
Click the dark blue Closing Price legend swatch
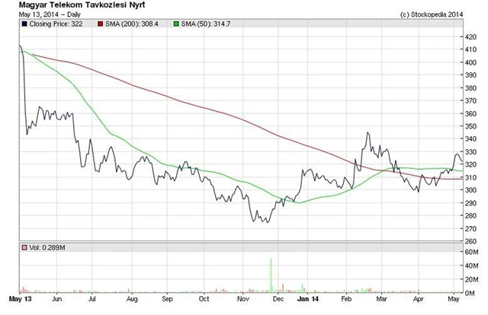[x=24, y=24]
